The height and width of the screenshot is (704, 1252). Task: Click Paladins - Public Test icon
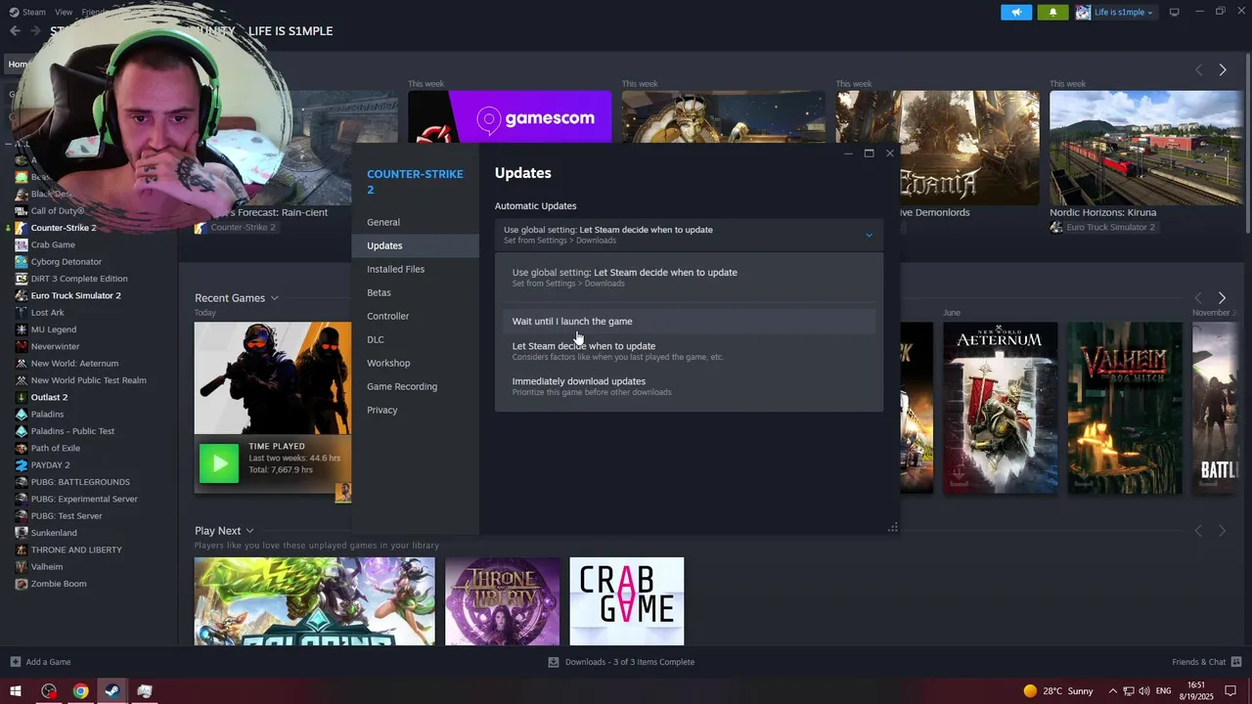(22, 431)
